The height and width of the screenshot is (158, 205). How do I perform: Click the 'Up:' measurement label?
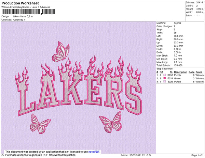point(158,43)
